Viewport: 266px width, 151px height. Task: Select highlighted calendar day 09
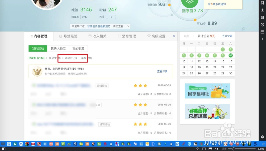(231, 55)
